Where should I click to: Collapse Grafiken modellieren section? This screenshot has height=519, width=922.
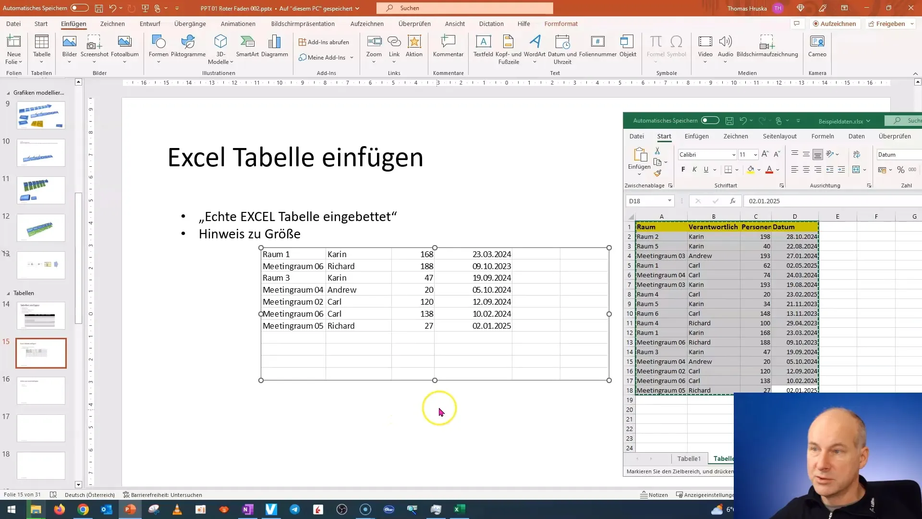[8, 93]
